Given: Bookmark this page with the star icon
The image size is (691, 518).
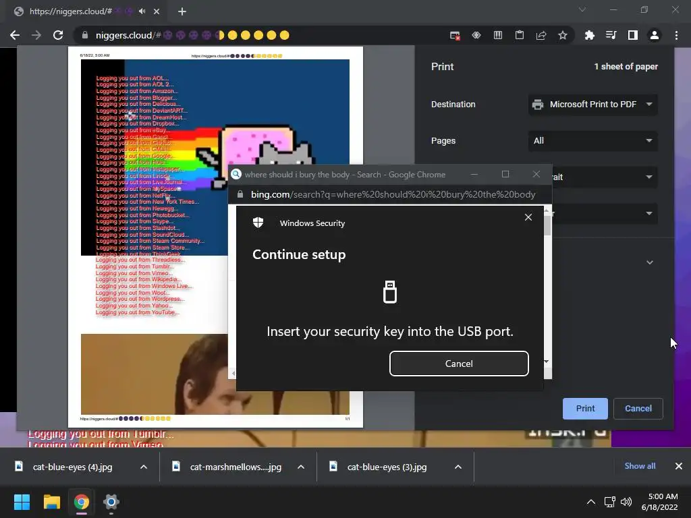Looking at the screenshot, I should click(563, 35).
